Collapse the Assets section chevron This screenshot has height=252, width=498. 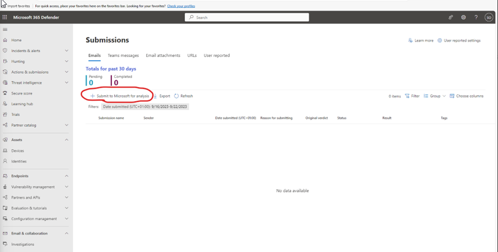point(66,140)
